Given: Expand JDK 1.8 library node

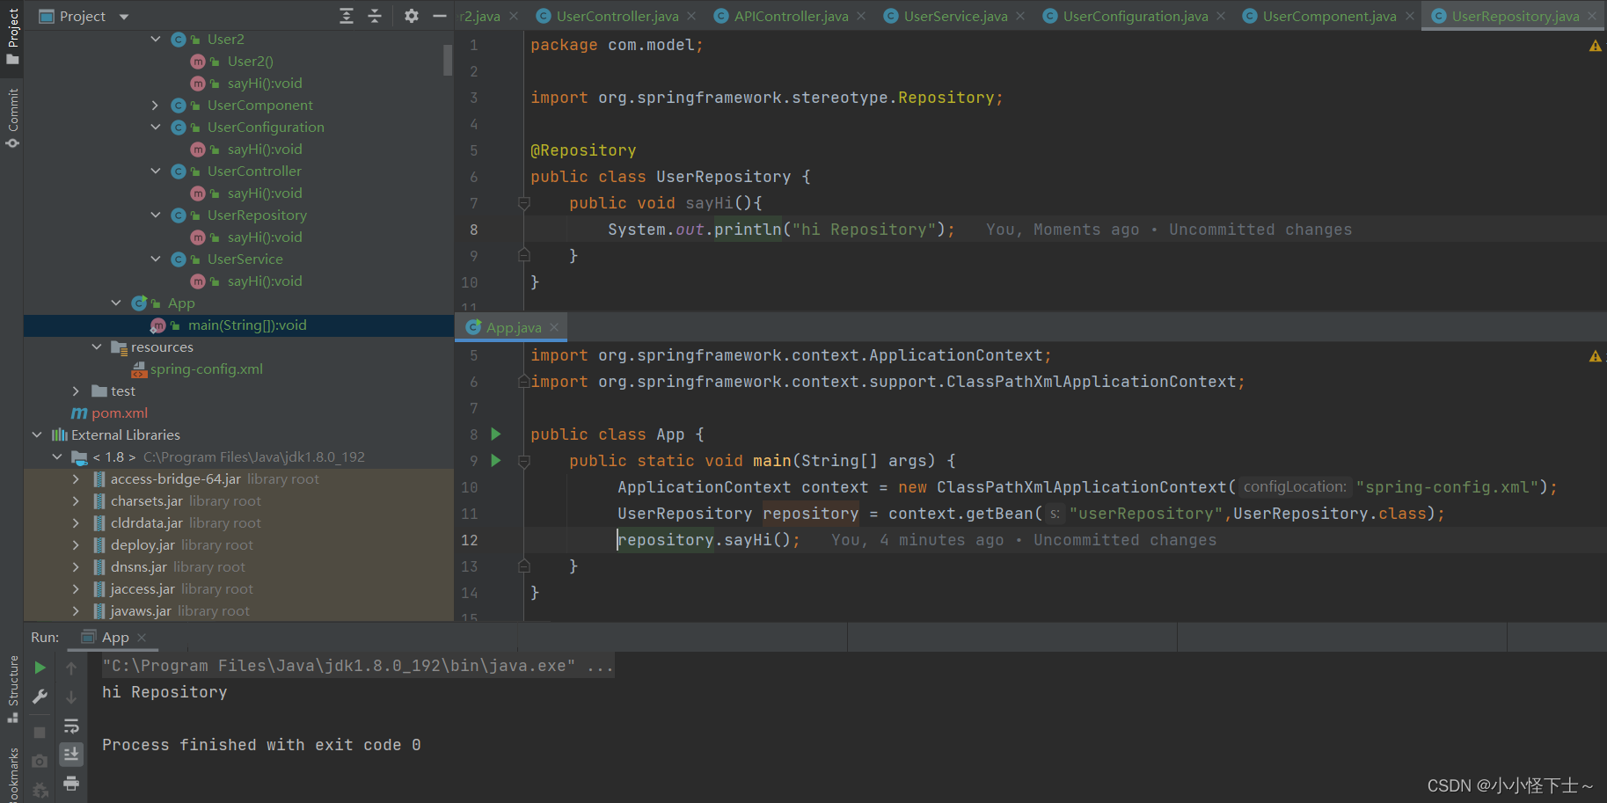Looking at the screenshot, I should tap(57, 456).
